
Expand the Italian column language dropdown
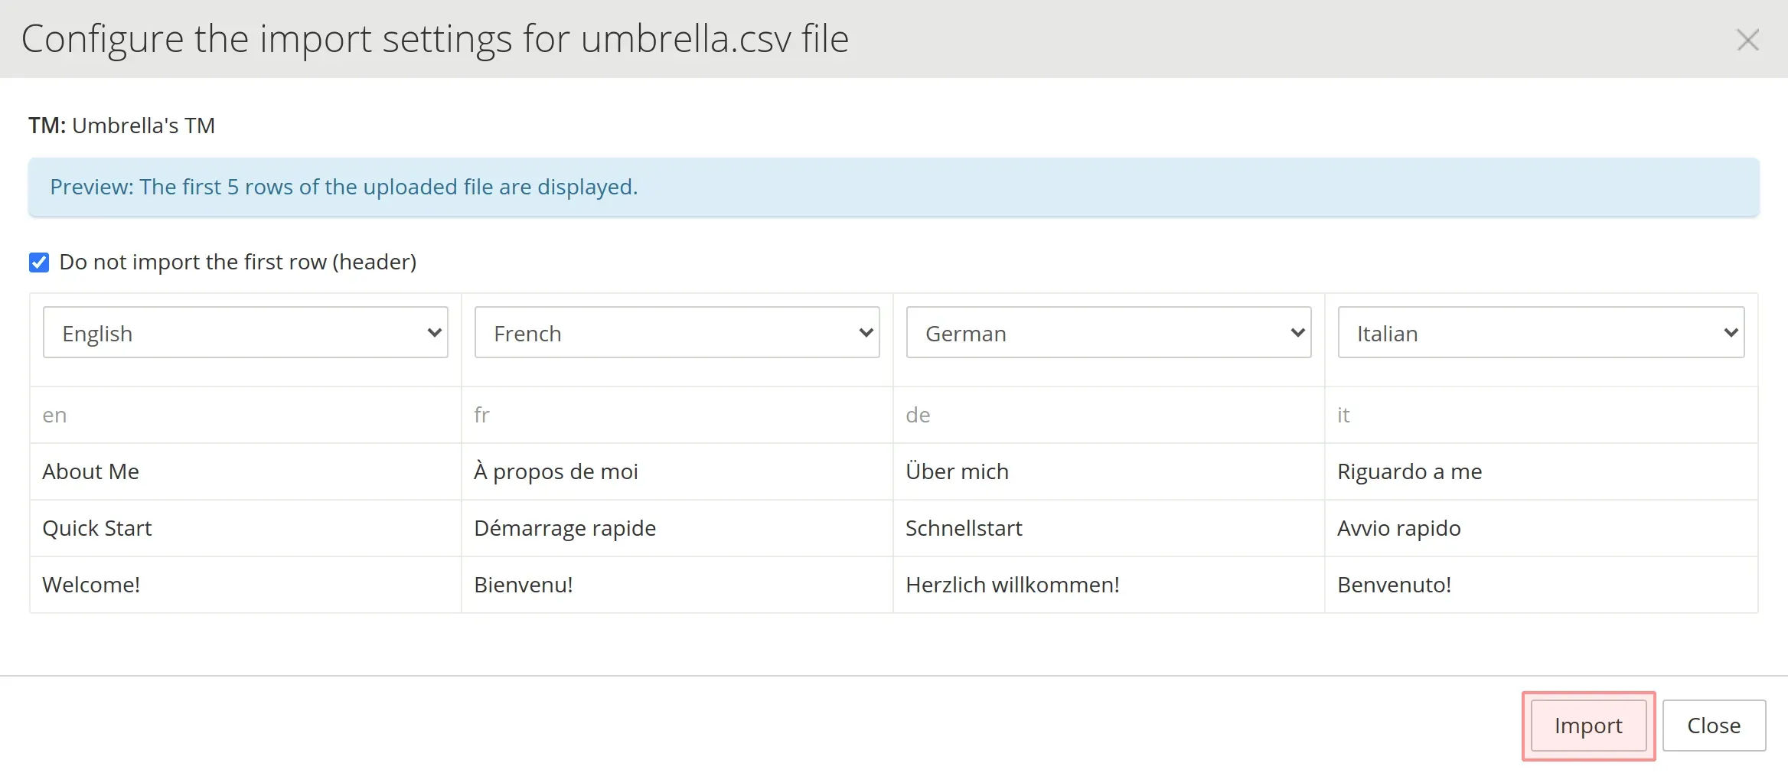point(1540,333)
